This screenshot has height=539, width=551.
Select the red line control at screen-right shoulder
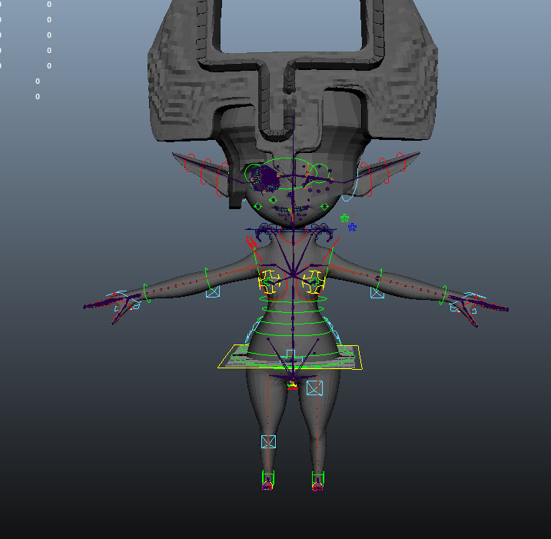(332, 248)
